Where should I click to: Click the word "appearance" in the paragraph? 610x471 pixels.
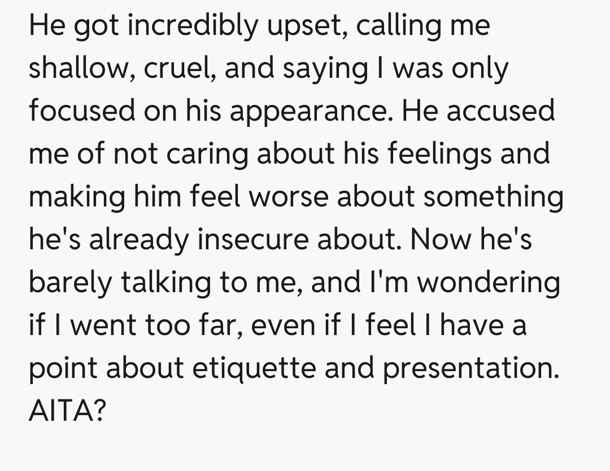pyautogui.click(x=309, y=111)
